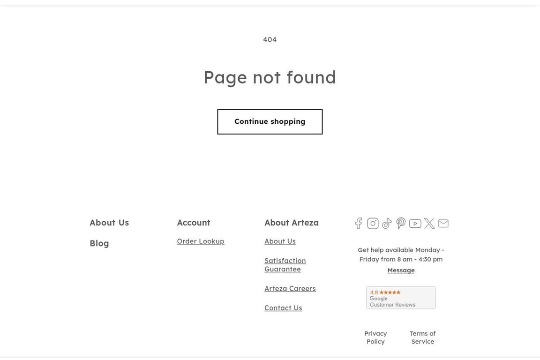
Task: Click the Google Customer Reviews badge
Action: [x=401, y=298]
